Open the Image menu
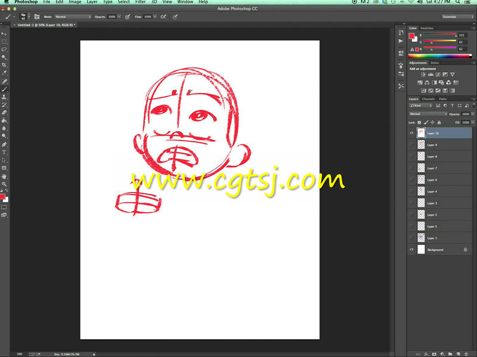The width and height of the screenshot is (477, 357). 75,2
